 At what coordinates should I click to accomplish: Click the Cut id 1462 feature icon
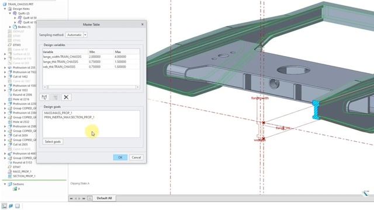coord(10,76)
